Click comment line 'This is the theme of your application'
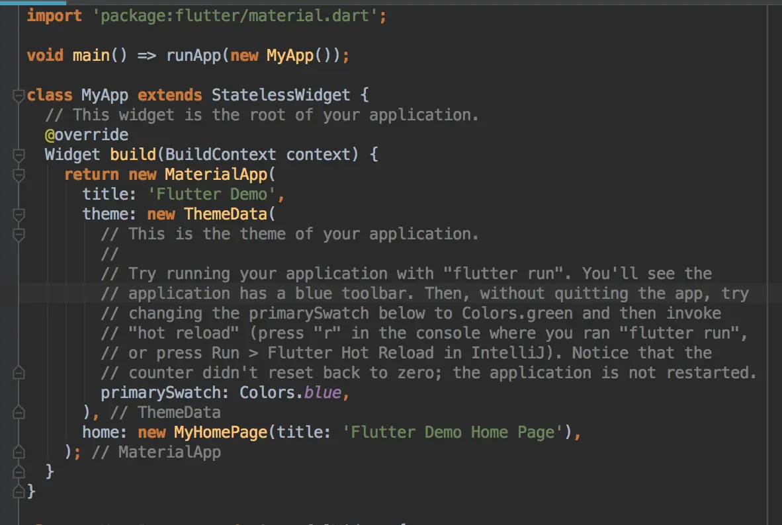Screen dimensions: 782x525 (x=290, y=234)
